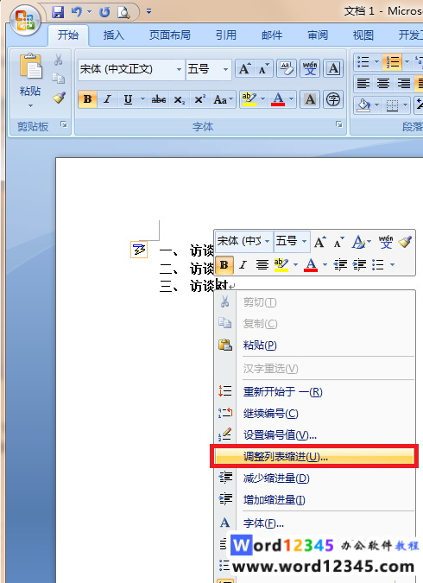This screenshot has width=423, height=583.
Task: Save the document from quick access toolbar
Action: click(x=58, y=12)
